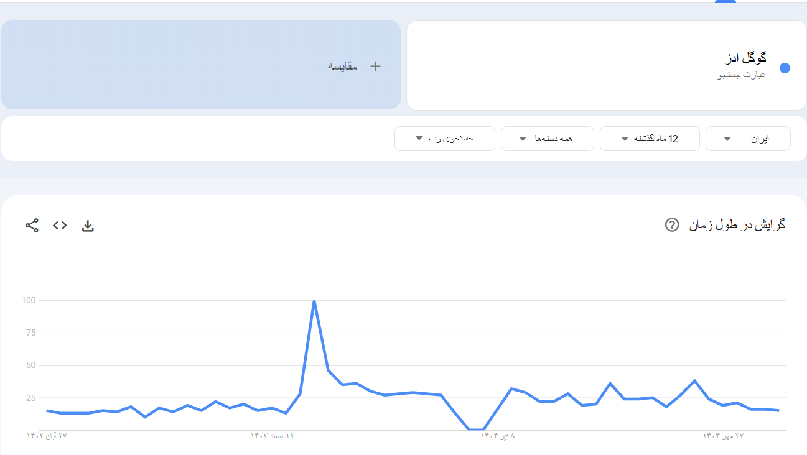Viewport: 807px width, 455px height.
Task: Click the comparison input card to add a term
Action: 201,65
